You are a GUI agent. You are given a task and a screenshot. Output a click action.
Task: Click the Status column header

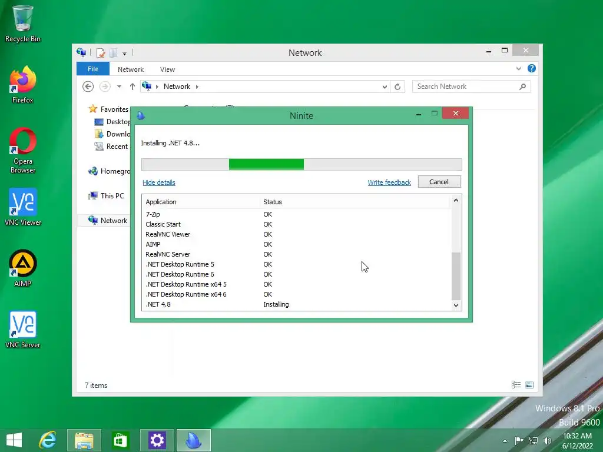pos(354,202)
